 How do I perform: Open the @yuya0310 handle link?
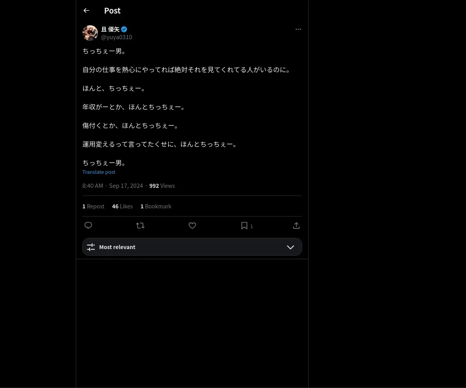point(116,37)
